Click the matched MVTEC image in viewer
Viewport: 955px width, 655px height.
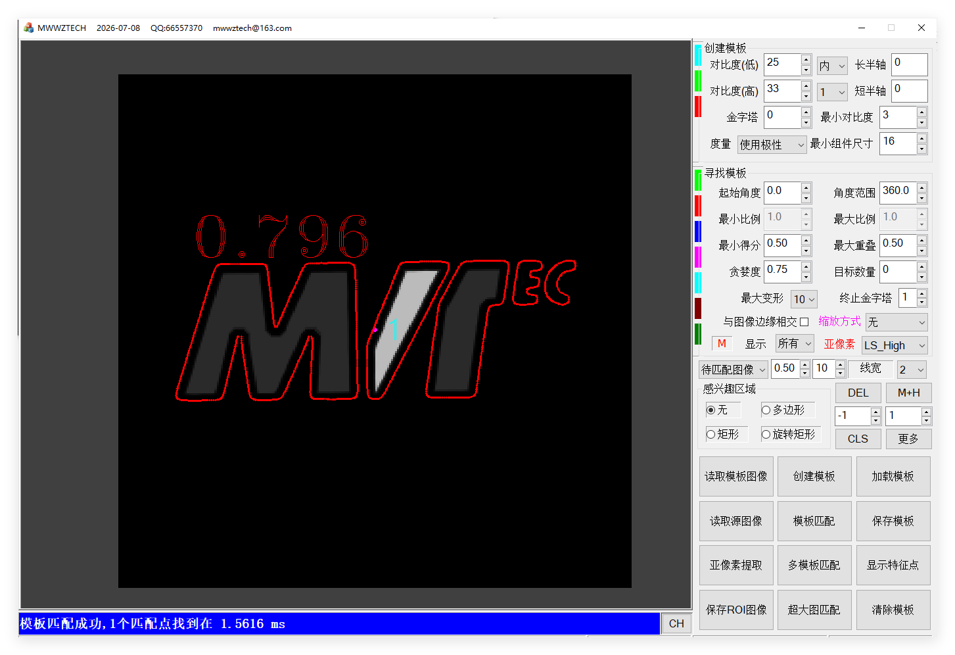(x=375, y=331)
